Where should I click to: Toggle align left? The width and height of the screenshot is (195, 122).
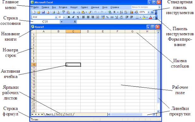[x=83, y=17]
